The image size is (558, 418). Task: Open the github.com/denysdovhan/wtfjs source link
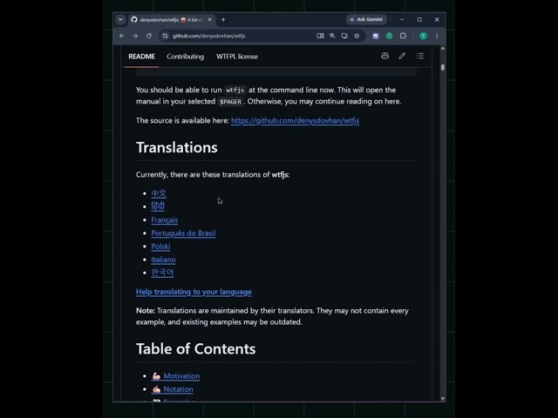tap(295, 120)
